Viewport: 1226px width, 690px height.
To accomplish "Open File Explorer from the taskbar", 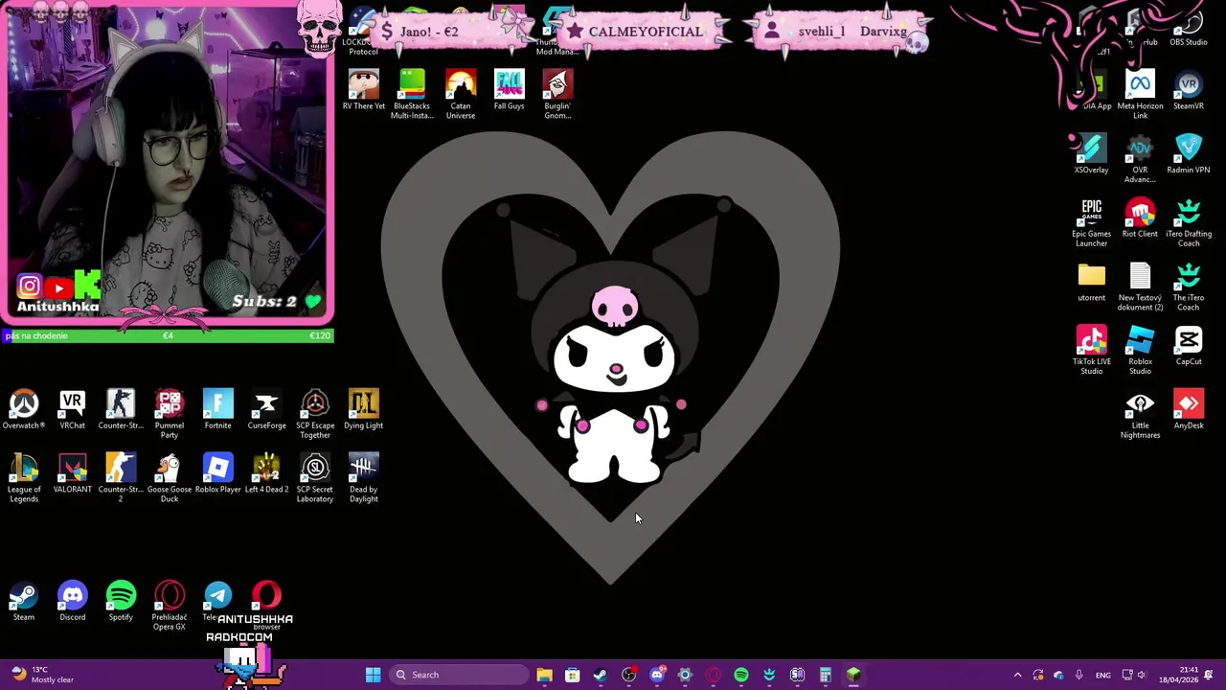I will point(544,675).
